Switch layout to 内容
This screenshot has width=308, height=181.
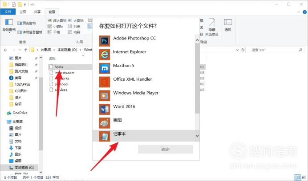[x=74, y=32]
